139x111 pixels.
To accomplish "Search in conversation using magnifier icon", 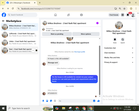I will tap(123, 39).
